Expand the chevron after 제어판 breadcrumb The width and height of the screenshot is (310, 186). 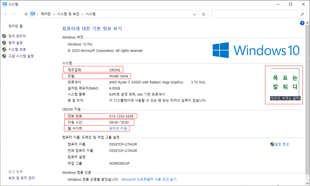[x=54, y=14]
